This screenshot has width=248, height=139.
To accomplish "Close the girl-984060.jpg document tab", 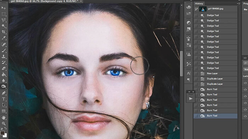I will tap(81, 1).
